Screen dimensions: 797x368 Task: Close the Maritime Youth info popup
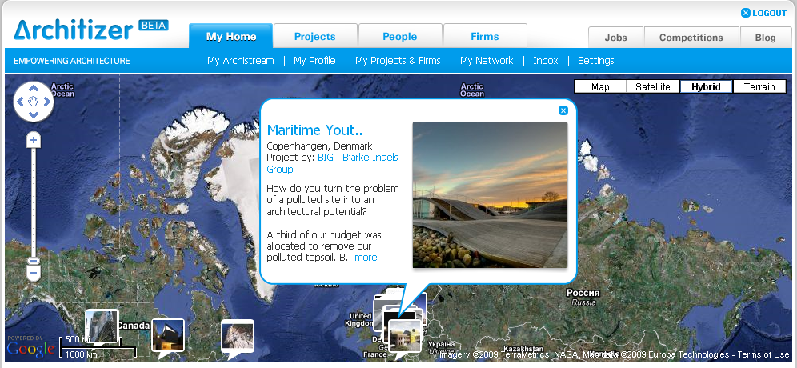pos(563,110)
